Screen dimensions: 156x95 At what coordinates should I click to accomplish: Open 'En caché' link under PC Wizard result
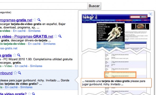[x=21, y=66]
